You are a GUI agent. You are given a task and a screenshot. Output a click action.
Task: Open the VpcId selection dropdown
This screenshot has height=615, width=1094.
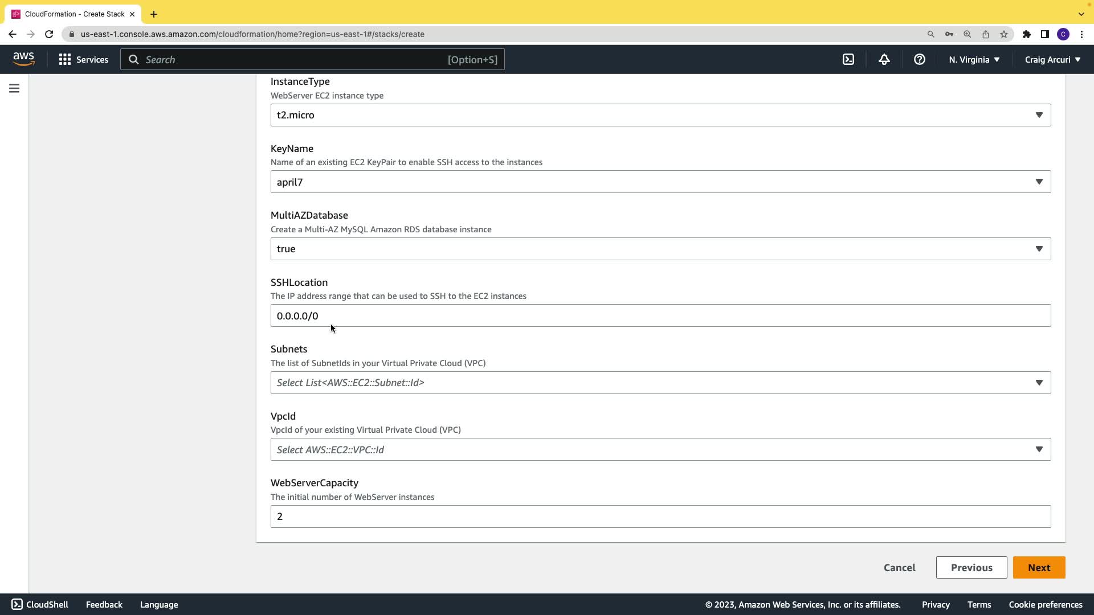tap(660, 449)
